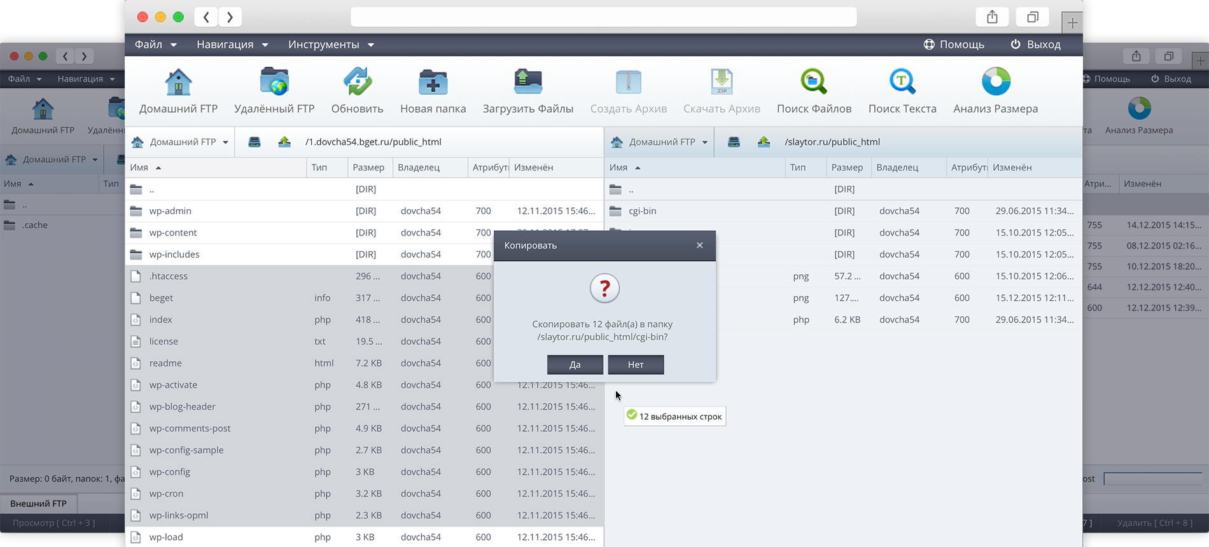Sort right panel by Тип column
This screenshot has width=1209, height=547.
[x=806, y=167]
